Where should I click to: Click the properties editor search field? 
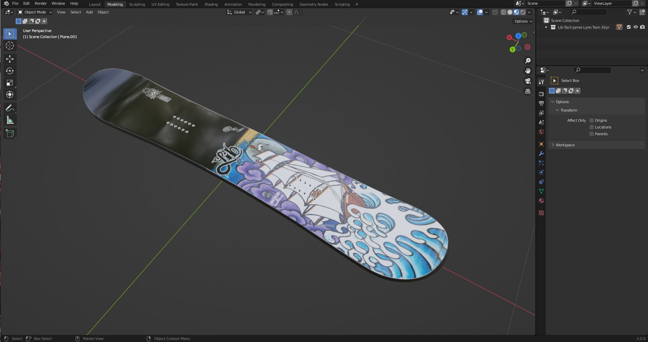(x=592, y=70)
